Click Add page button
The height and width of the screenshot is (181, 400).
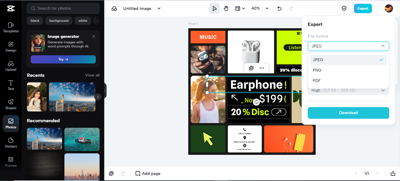click(148, 174)
